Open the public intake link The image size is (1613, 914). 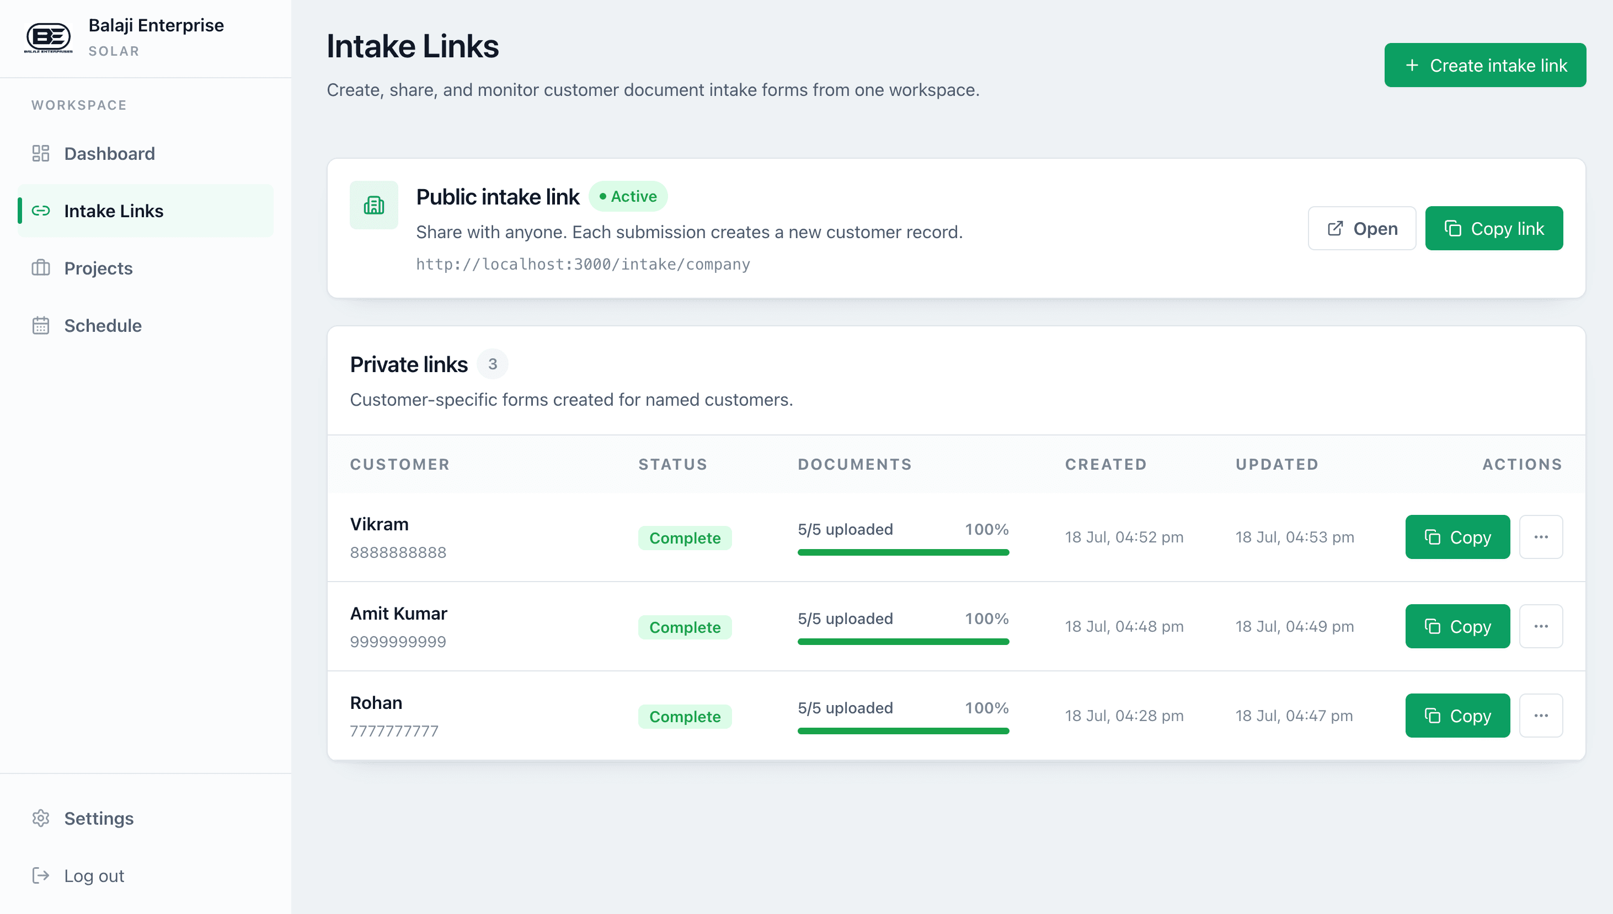pyautogui.click(x=1362, y=228)
